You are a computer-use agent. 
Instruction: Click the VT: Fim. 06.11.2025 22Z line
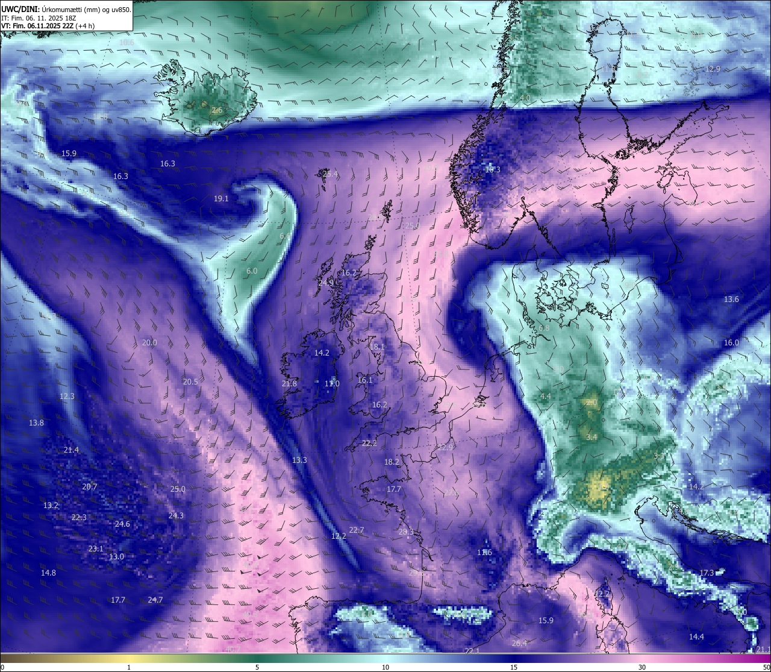coord(48,26)
